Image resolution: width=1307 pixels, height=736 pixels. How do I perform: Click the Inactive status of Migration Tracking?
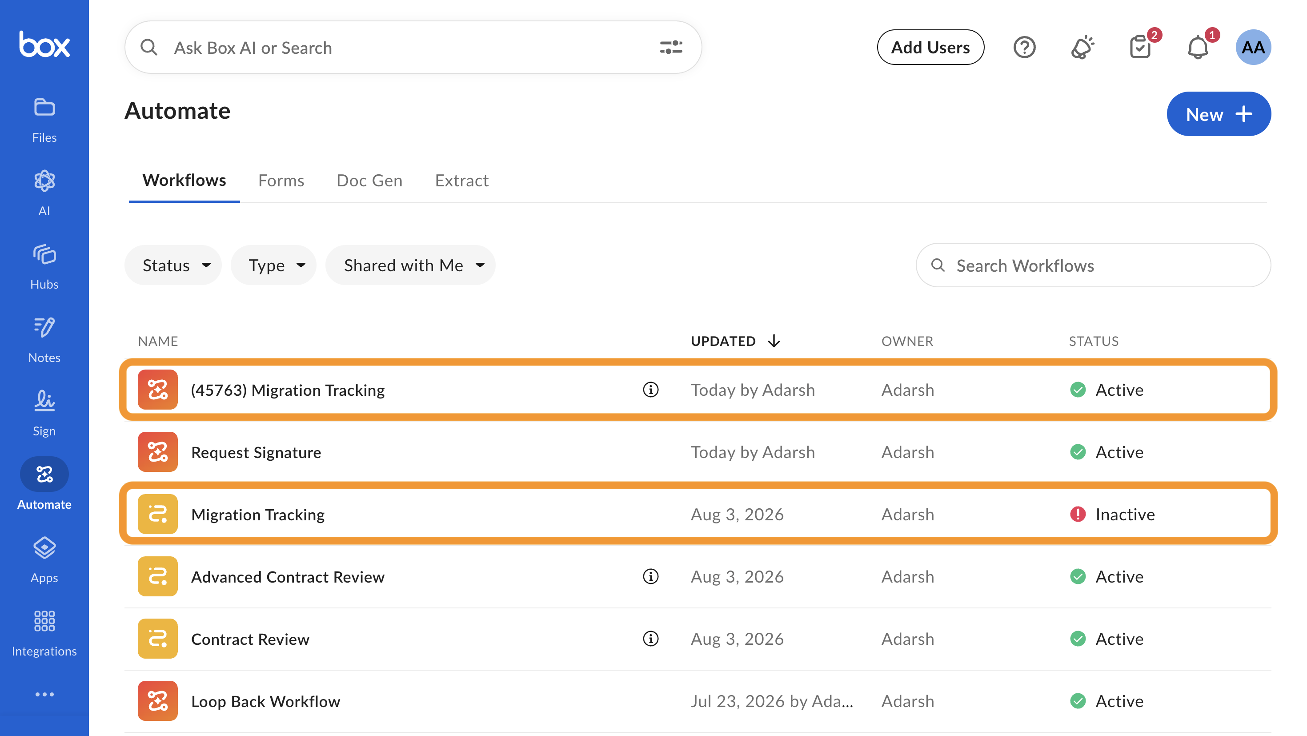click(1112, 514)
